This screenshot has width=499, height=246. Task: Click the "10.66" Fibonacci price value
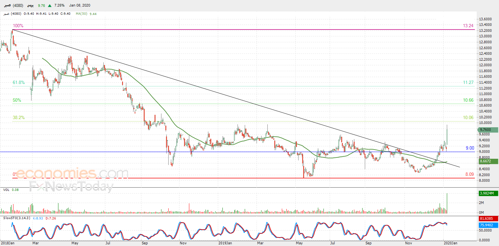pos(468,100)
